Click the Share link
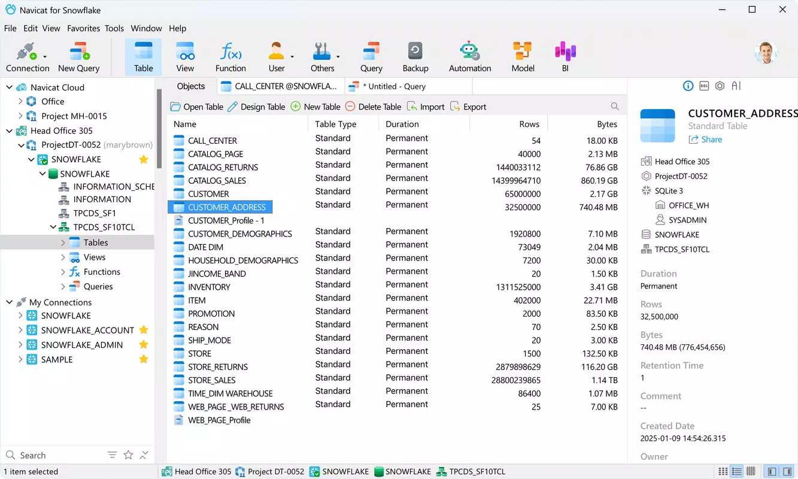The image size is (798, 479). 705,140
